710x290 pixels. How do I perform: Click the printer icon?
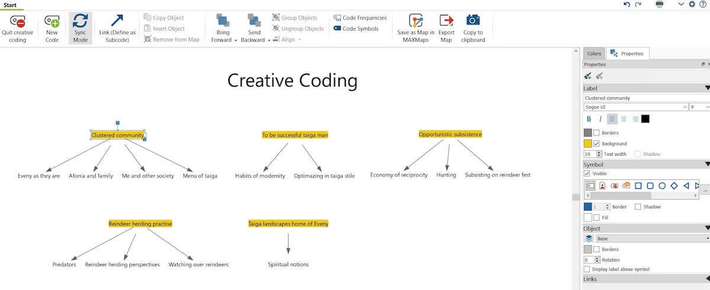tap(660, 4)
